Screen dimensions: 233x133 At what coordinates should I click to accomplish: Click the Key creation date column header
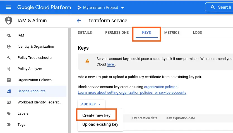(144, 118)
